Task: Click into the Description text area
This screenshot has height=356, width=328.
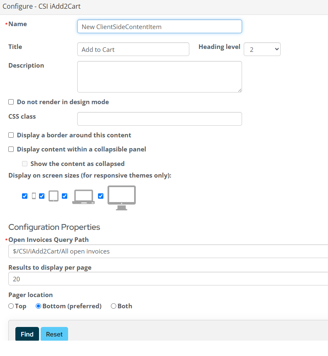Action: coord(159,77)
